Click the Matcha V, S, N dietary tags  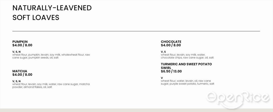click(16, 81)
